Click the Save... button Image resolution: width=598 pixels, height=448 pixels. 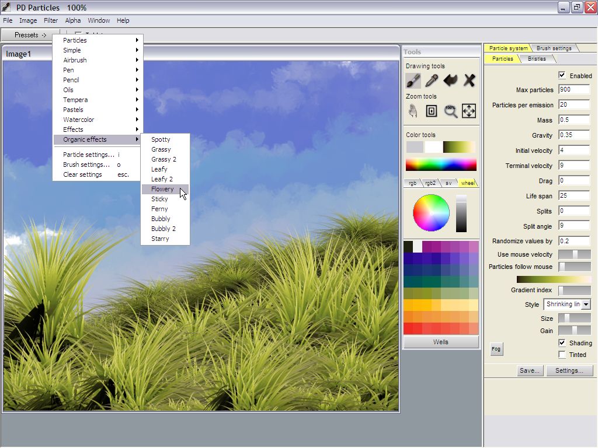pos(530,370)
